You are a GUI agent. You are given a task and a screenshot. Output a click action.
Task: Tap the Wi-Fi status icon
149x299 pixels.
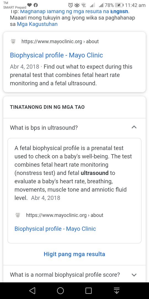coord(83,5)
